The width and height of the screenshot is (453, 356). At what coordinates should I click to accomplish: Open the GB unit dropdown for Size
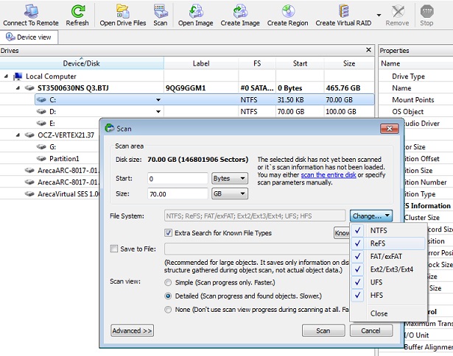(x=229, y=194)
